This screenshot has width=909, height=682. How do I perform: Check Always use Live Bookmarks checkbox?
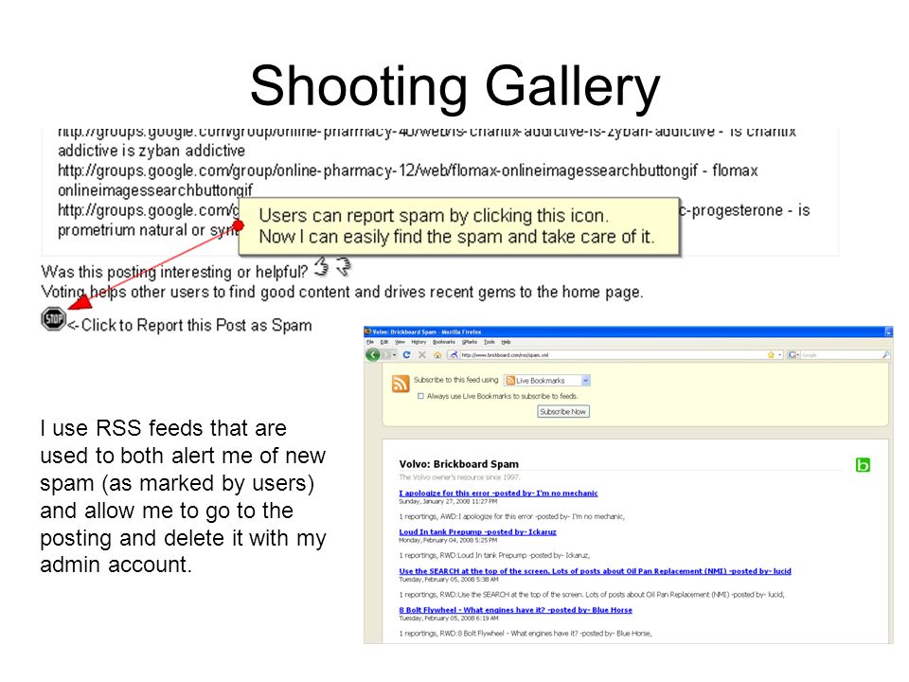pyautogui.click(x=420, y=396)
